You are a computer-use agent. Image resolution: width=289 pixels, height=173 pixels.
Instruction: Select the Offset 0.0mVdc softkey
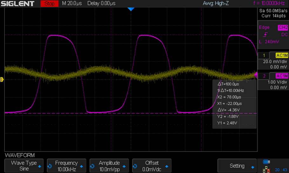152,166
